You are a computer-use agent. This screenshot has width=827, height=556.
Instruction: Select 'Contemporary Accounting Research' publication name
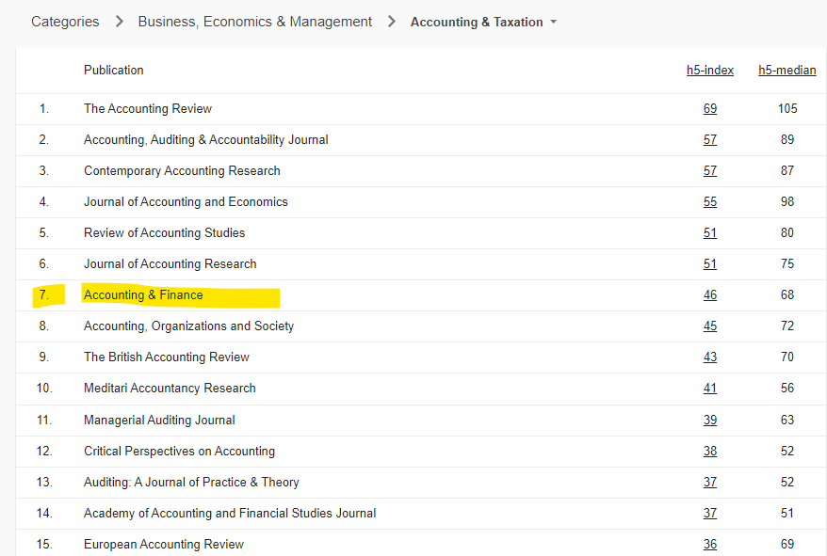pos(182,171)
